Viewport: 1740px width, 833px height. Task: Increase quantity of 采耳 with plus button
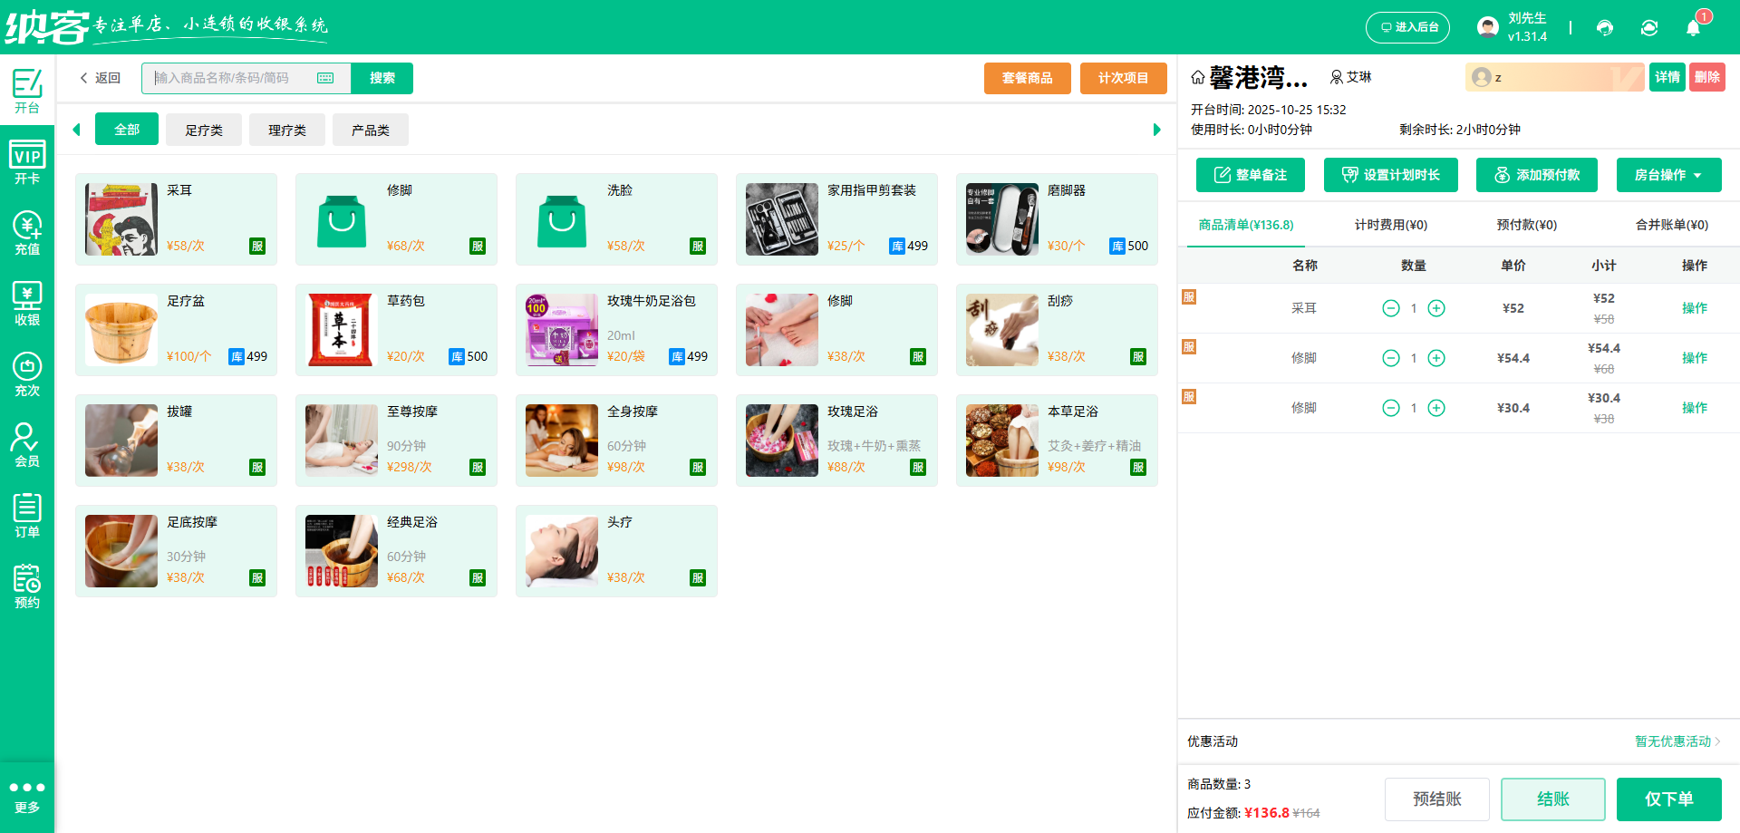pos(1436,308)
